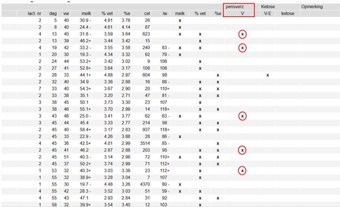The height and width of the screenshot is (207, 340).
Task: Click the milk value '19.3 -'
Action: point(85,54)
